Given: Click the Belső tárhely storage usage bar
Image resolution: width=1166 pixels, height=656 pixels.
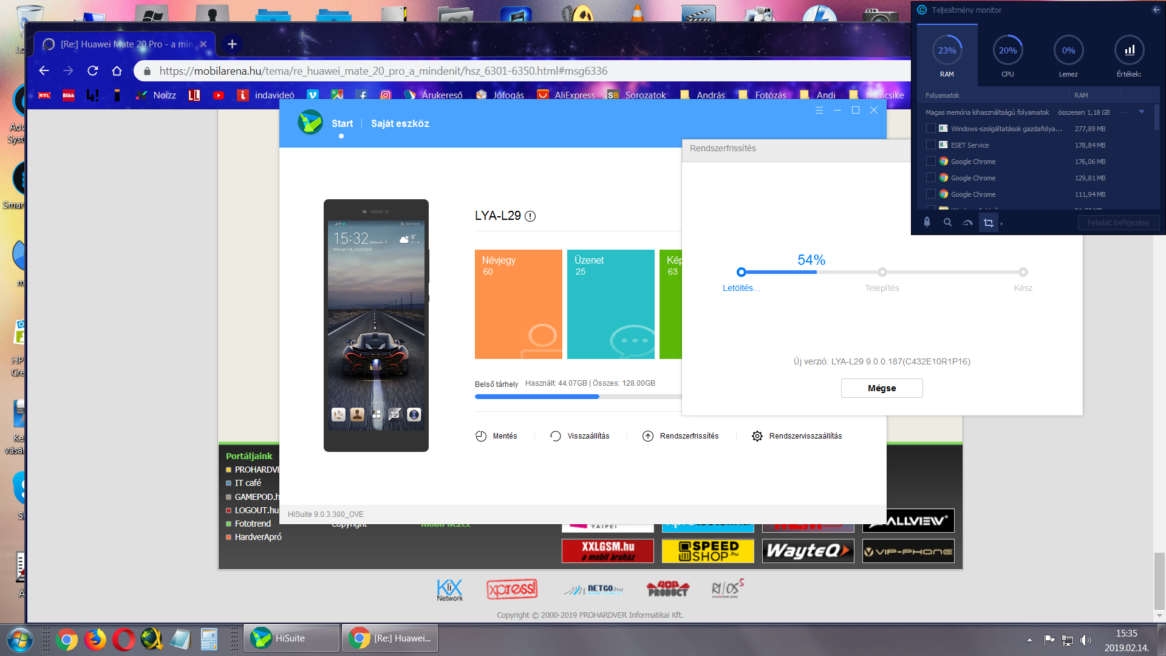Looking at the screenshot, I should click(578, 397).
